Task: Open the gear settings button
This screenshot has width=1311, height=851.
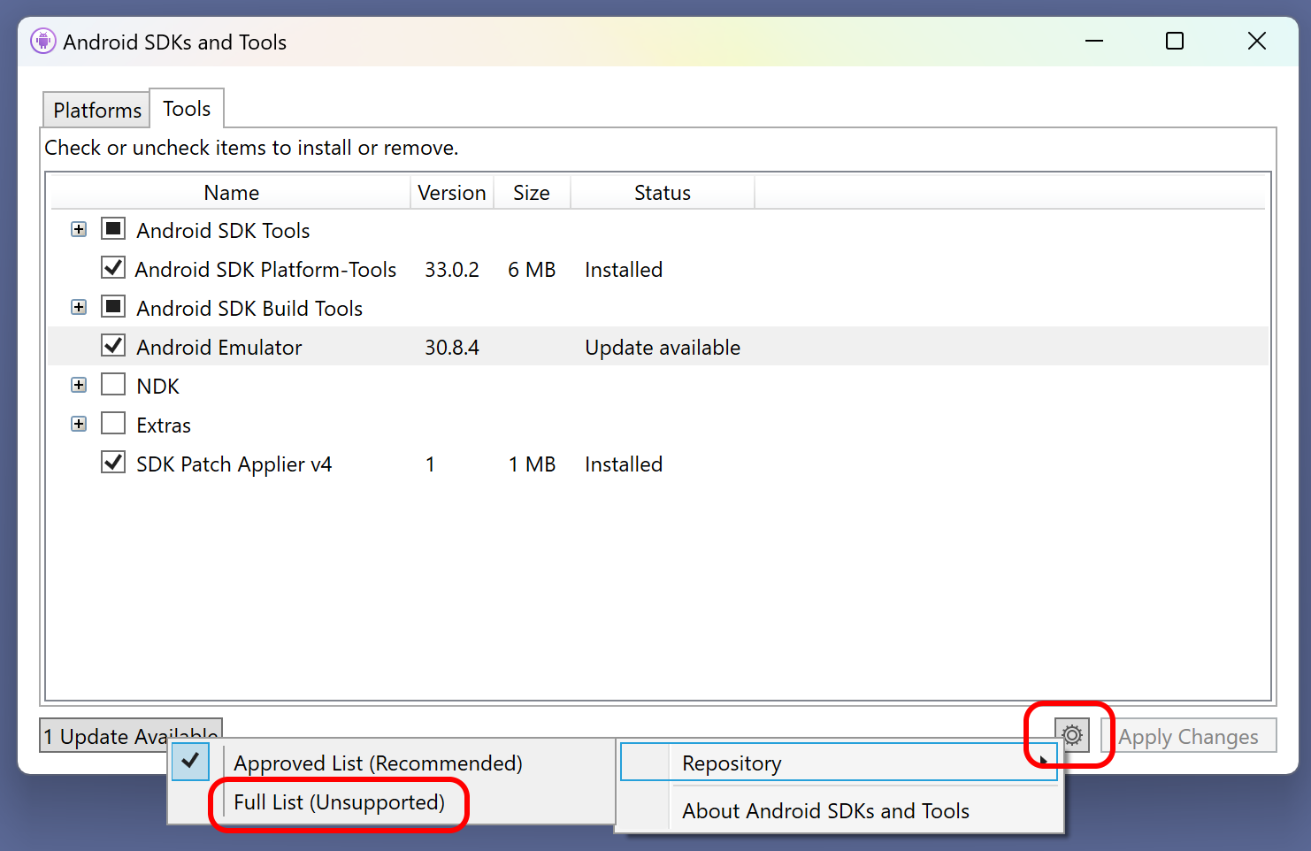Action: coord(1071,734)
